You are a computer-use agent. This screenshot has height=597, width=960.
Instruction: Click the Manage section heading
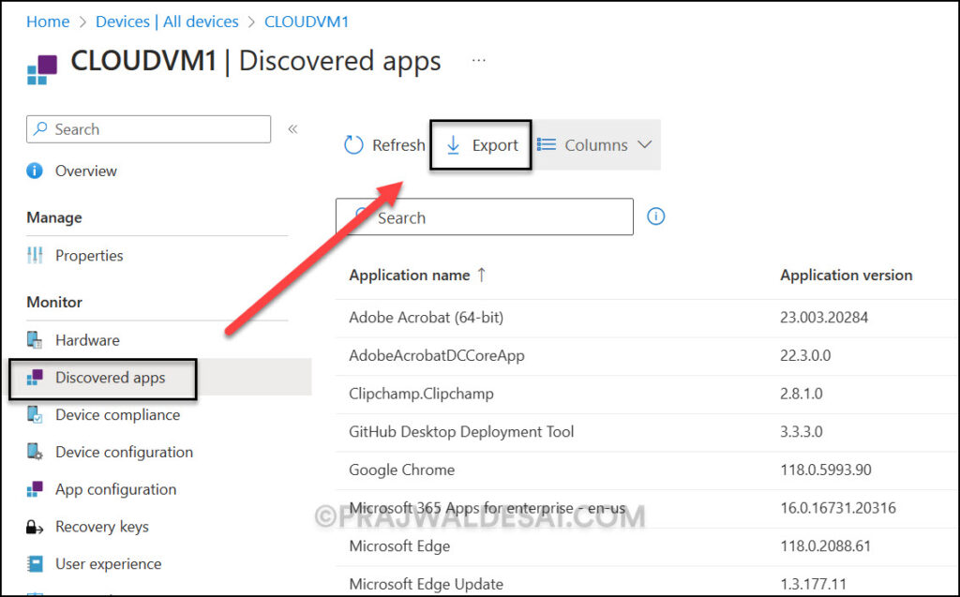53,217
